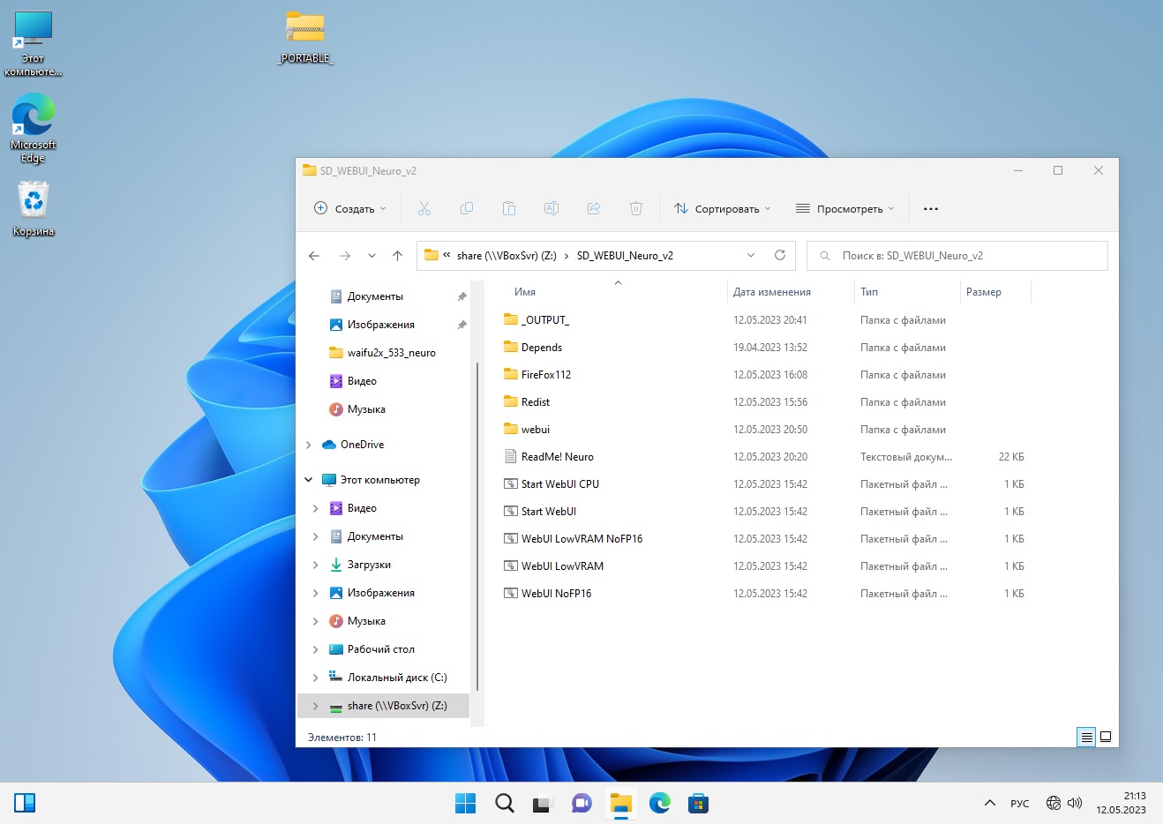Select the Microsoft Edge desktop shortcut

click(x=34, y=129)
